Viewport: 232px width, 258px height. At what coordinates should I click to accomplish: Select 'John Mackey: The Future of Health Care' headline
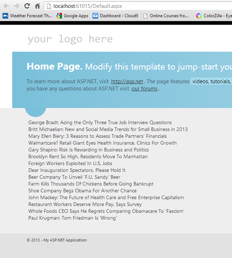coord(106,198)
